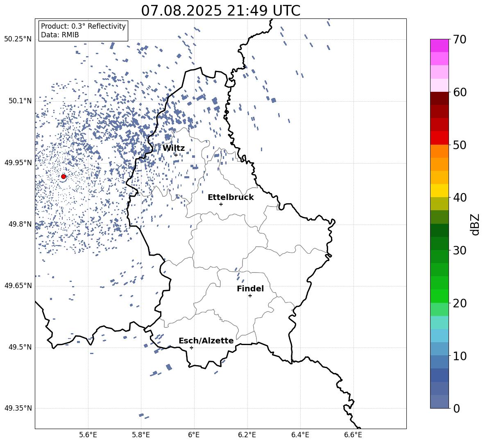Click the 20 dBZ colorbar label

[x=460, y=303]
